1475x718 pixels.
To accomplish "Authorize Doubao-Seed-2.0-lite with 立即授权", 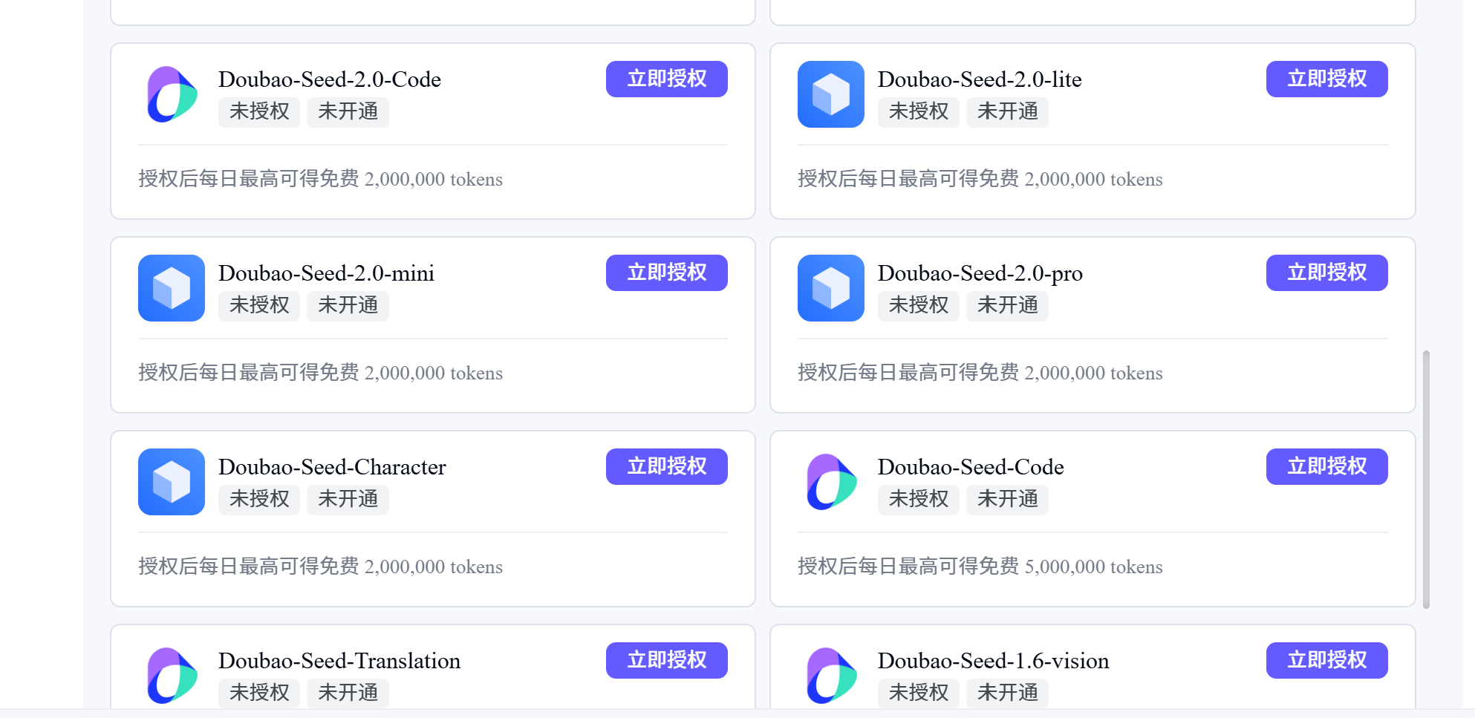I will pyautogui.click(x=1327, y=79).
